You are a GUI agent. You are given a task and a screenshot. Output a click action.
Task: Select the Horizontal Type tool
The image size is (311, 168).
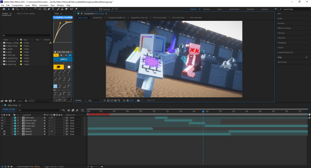(x=53, y=9)
